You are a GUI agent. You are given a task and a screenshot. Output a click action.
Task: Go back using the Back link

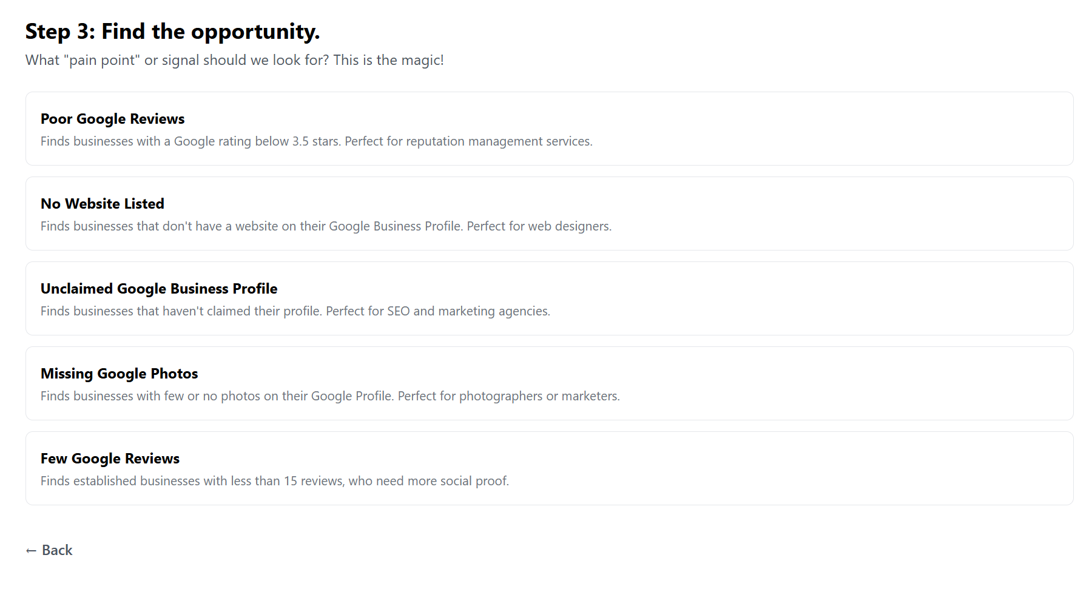(49, 550)
